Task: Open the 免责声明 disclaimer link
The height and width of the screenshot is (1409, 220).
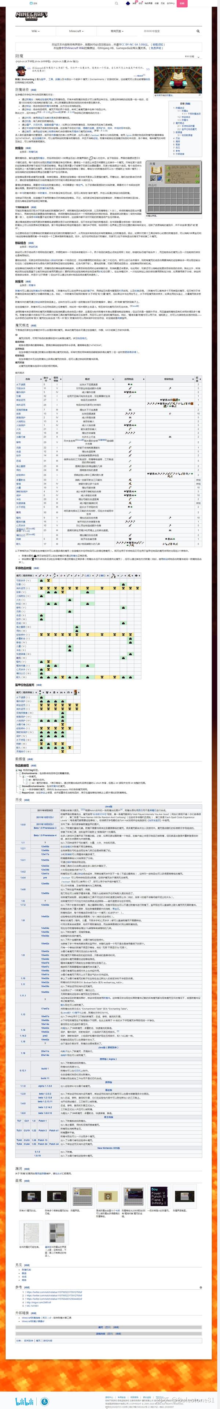Action: click(156, 48)
